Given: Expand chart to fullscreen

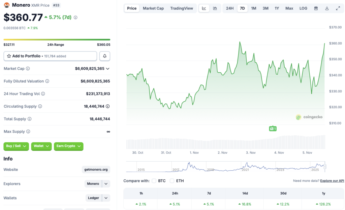Looking at the screenshot, I should pyautogui.click(x=338, y=8).
